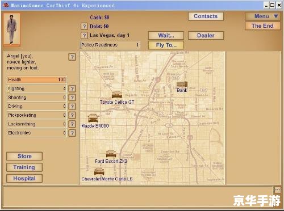Click the Police Readiness bar
284x211 pixels.
[110, 45]
